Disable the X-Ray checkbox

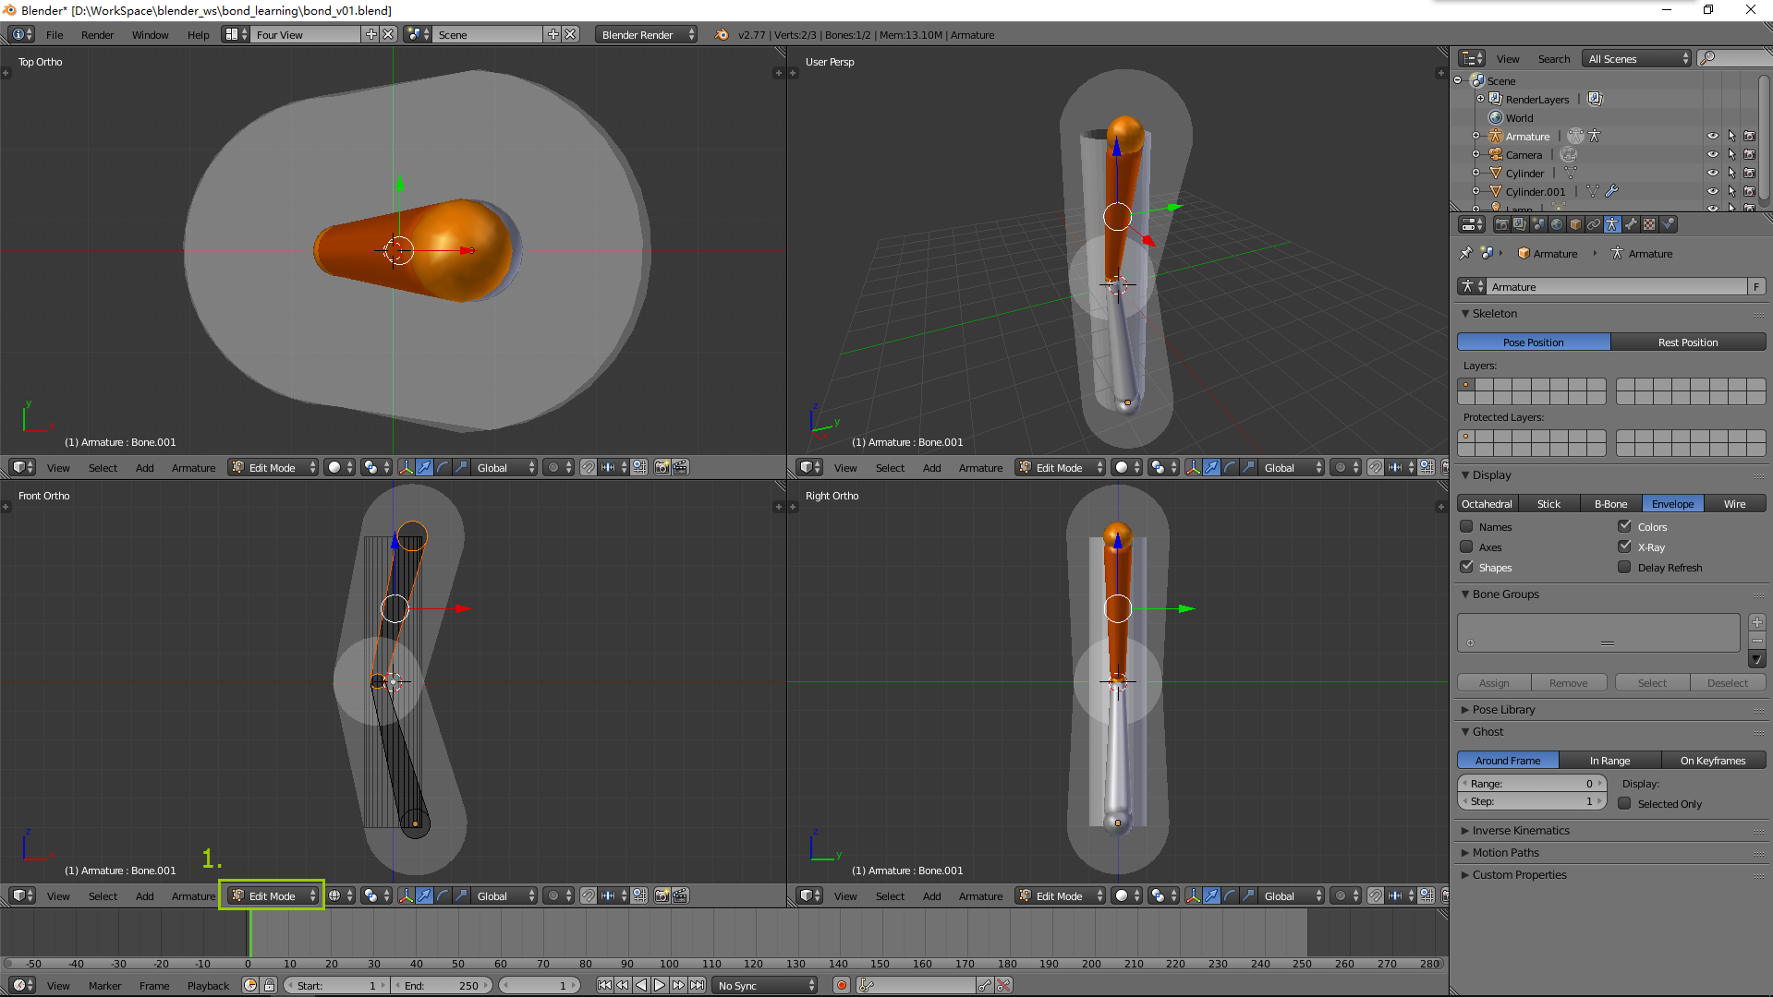tap(1624, 547)
